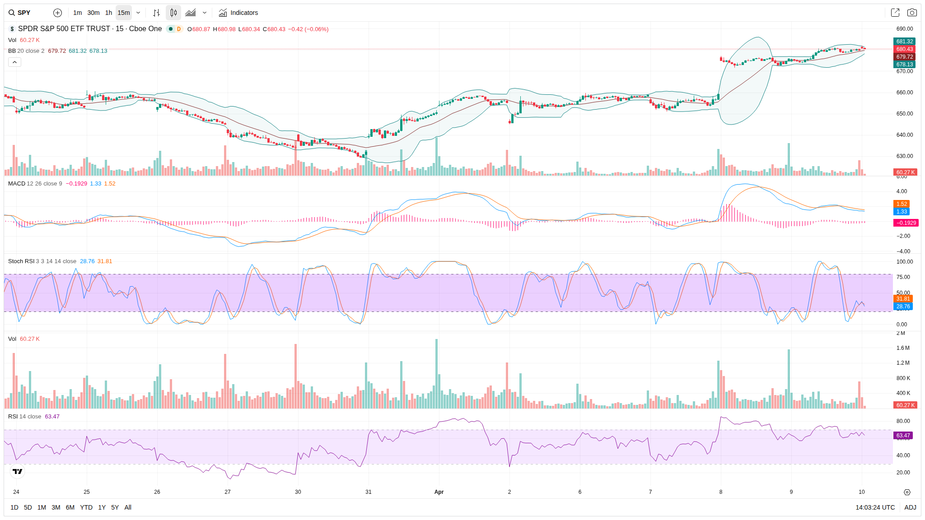Open the Indicators dialog
The height and width of the screenshot is (520, 925).
[238, 13]
